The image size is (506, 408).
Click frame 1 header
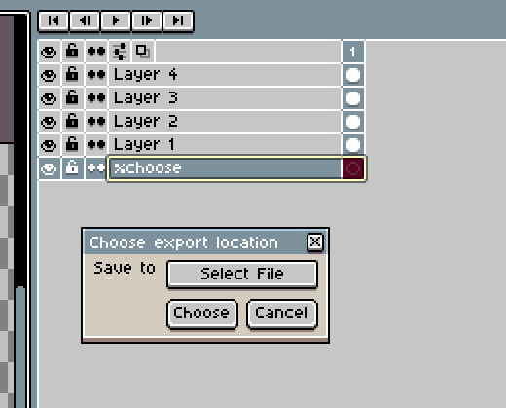tap(353, 52)
